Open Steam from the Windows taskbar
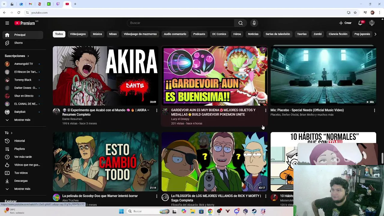Screen dimensions: 384x216 (254, 211)
